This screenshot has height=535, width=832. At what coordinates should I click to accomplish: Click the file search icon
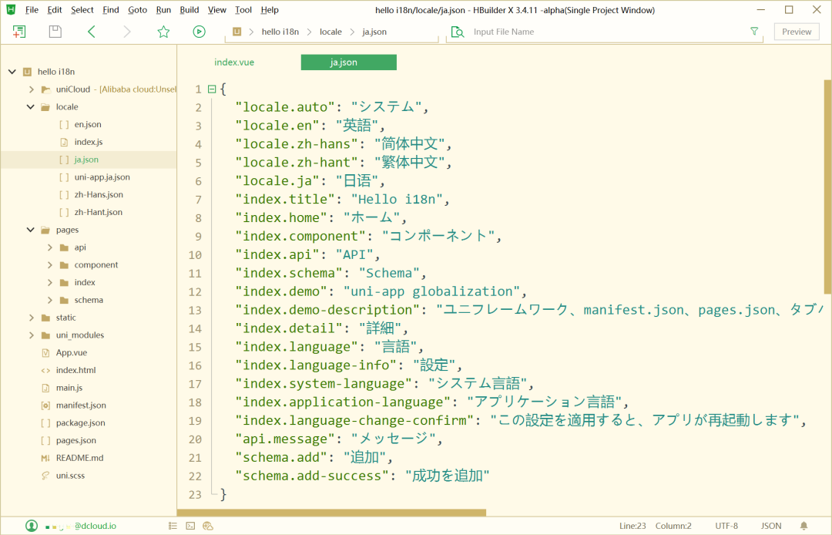(x=457, y=32)
